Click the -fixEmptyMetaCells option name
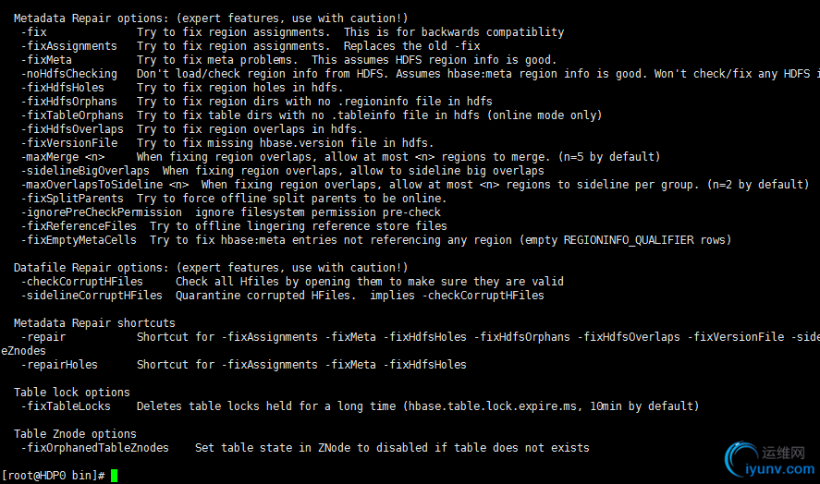The height and width of the screenshot is (484, 820). click(x=79, y=240)
